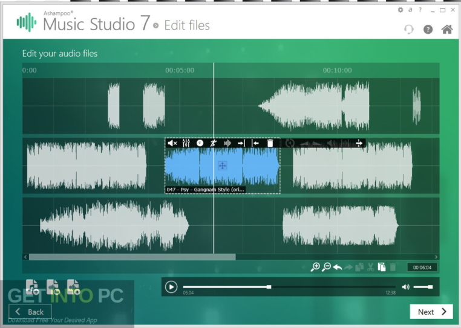
Task: Click the bar-with-left-arrow trim icon
Action: (255, 143)
